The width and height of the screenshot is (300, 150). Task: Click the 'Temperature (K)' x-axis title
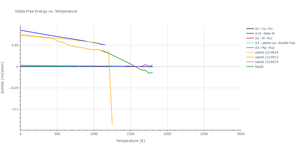point(130,141)
